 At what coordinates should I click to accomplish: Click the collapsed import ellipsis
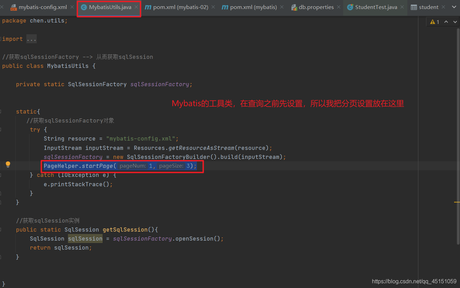(31, 39)
